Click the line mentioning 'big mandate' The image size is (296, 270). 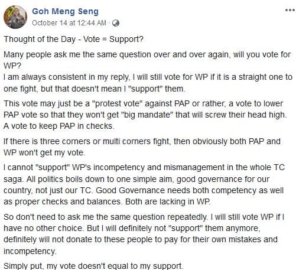pos(145,115)
